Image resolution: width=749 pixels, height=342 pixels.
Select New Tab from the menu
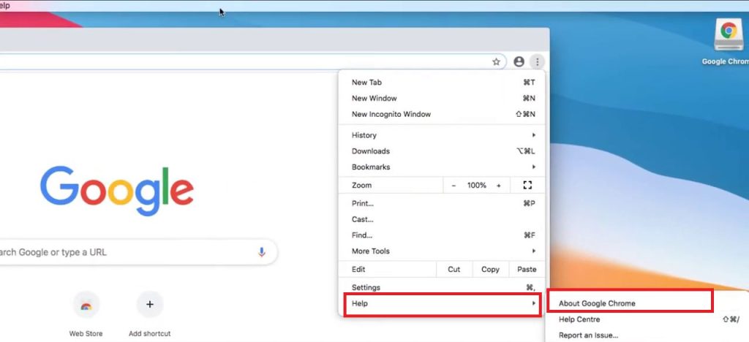pos(441,83)
